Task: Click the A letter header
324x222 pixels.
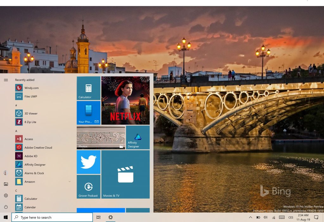Action: (x=16, y=131)
